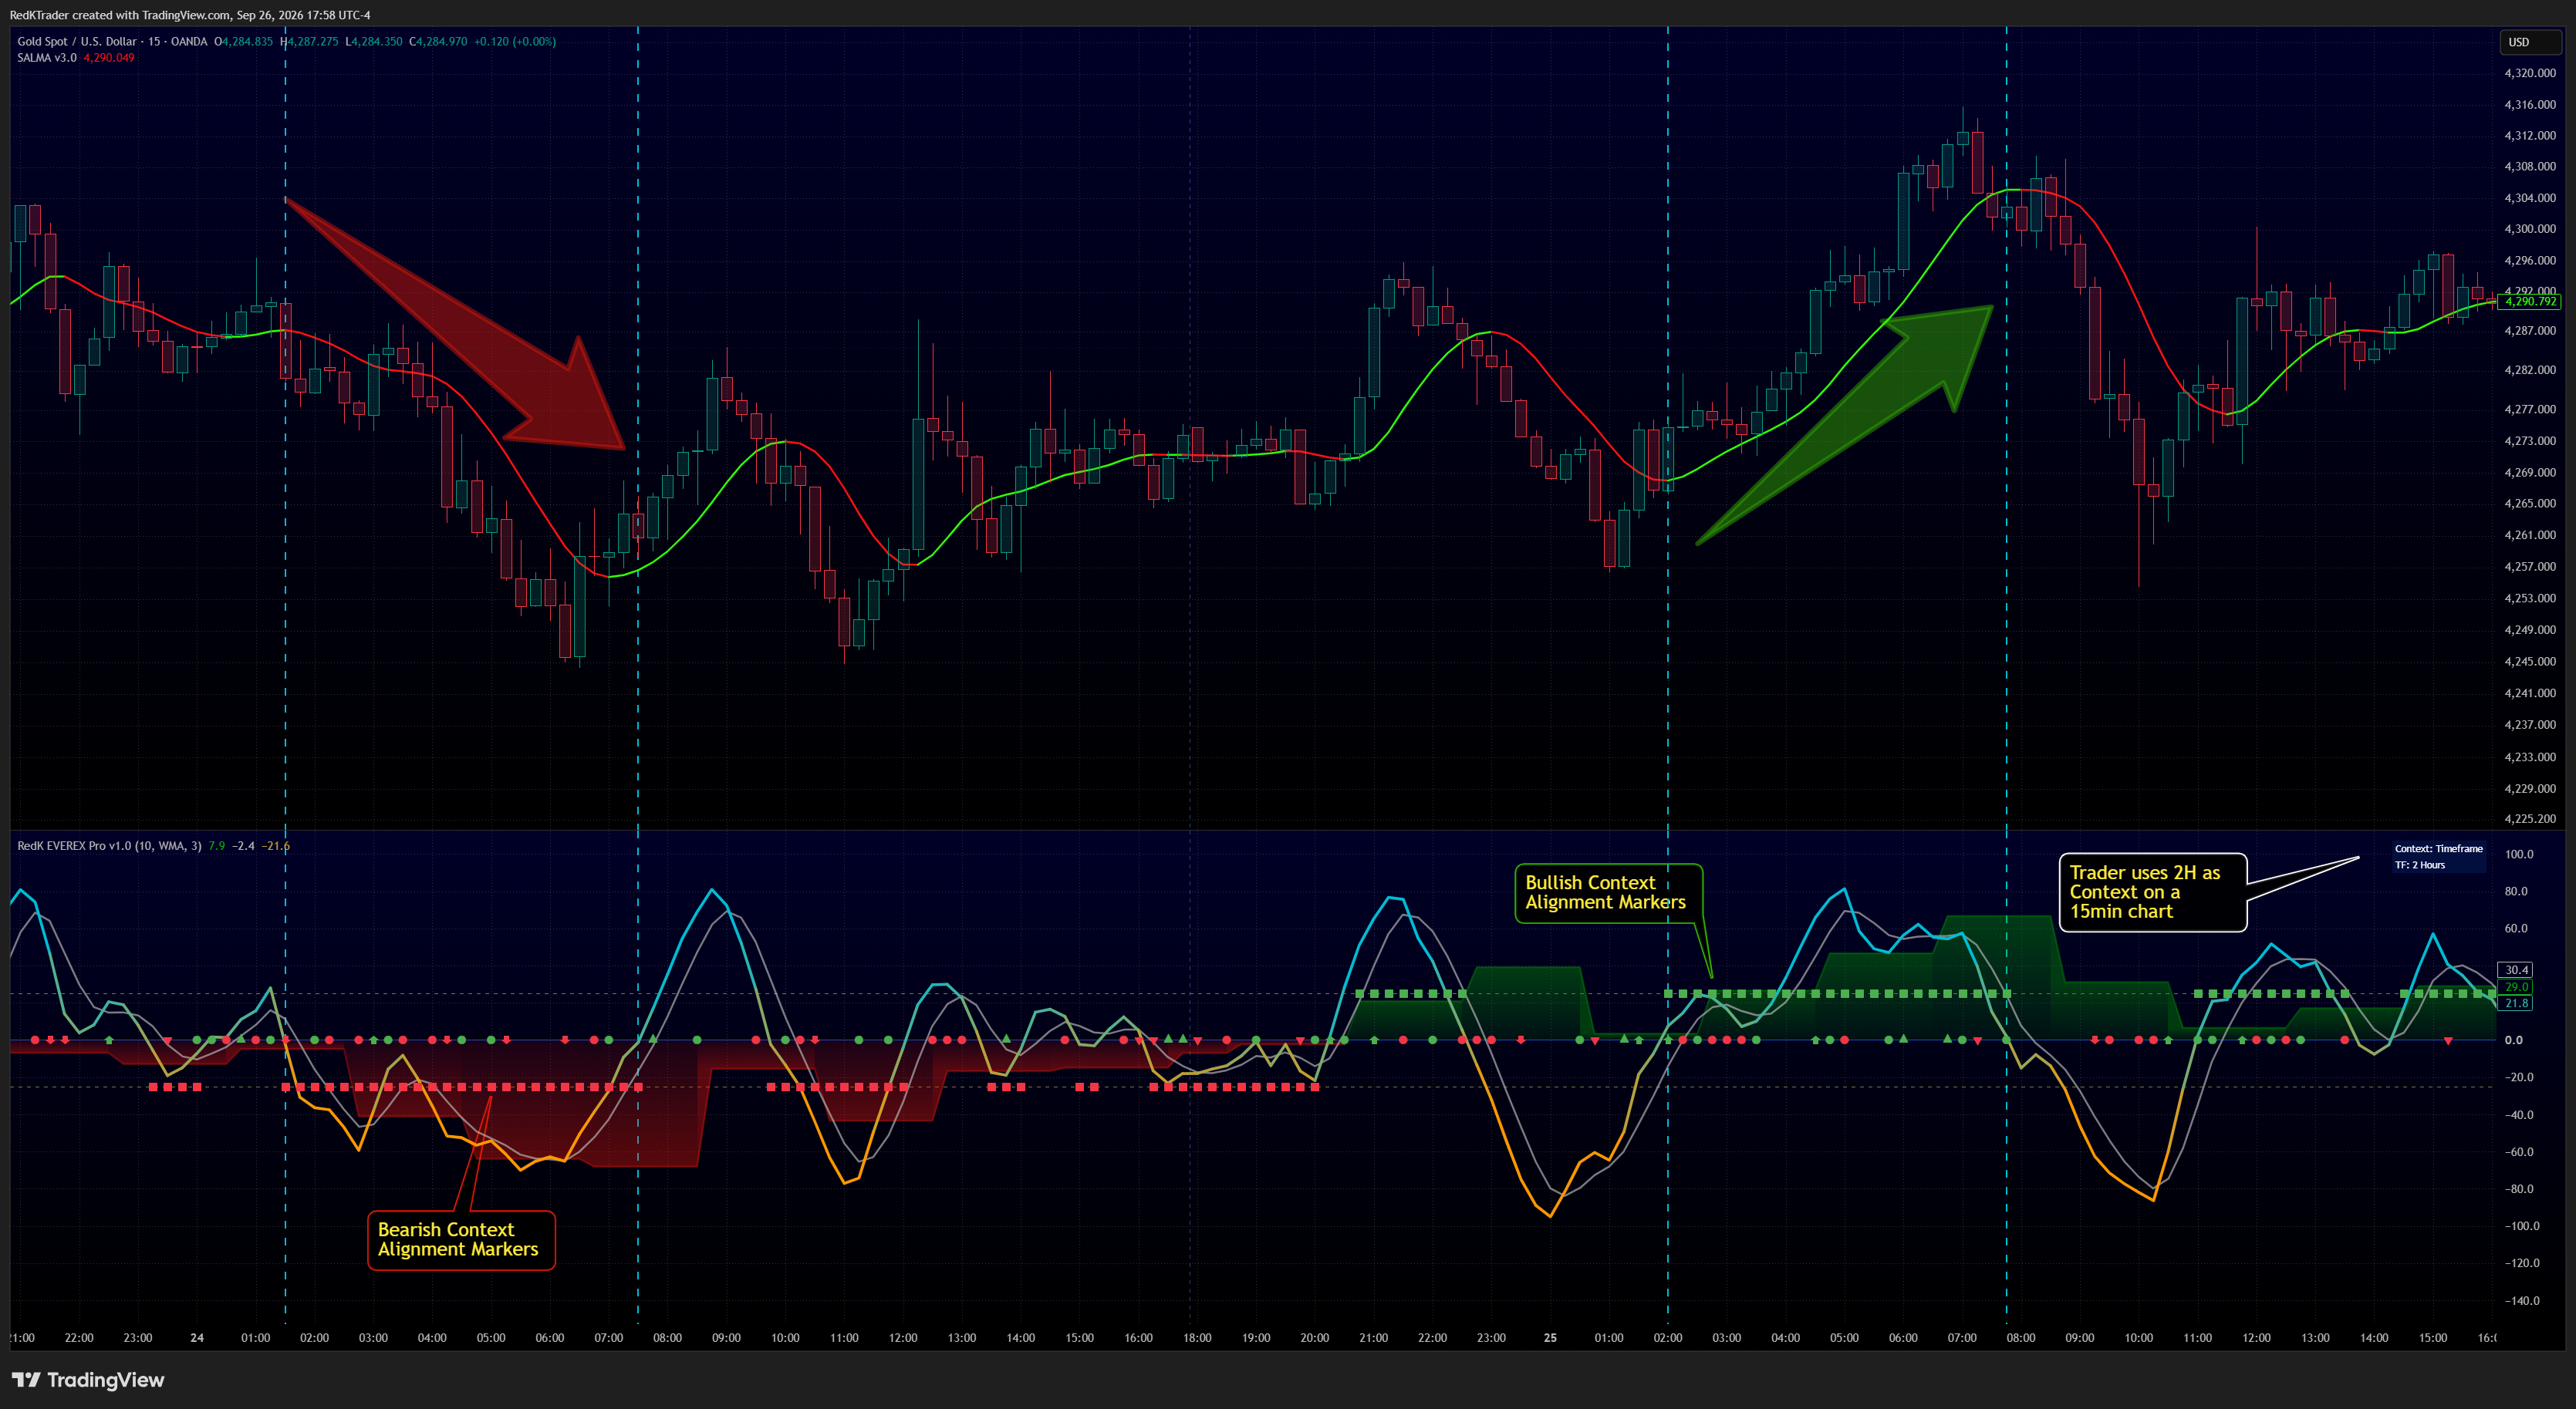Screen dimensions: 2576x1409
Task: Click the 0.0 level on indicator axis
Action: [2514, 1040]
